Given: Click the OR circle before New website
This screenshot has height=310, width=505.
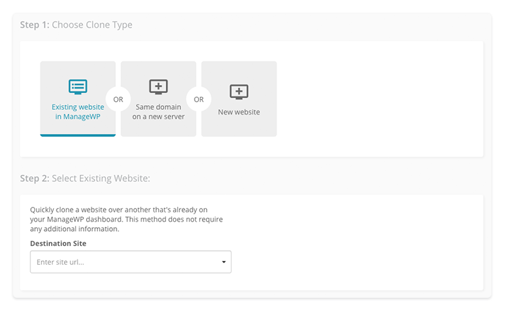Looking at the screenshot, I should (x=199, y=99).
